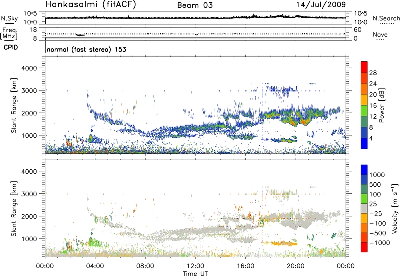Click the -500 label on Velocity colorbar
400x277 pixels.
(377, 233)
